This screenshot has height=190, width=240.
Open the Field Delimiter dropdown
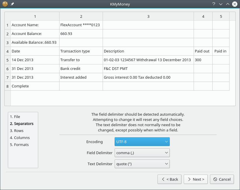[142, 153]
